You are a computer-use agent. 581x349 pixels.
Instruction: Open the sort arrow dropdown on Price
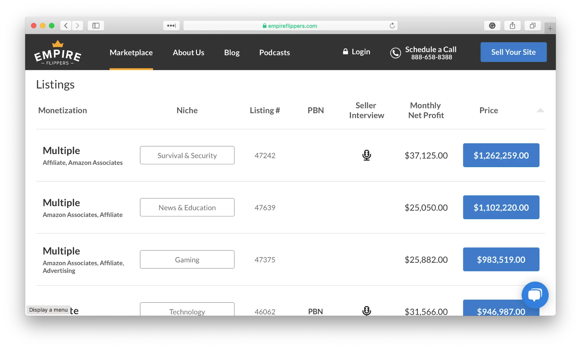[x=541, y=110]
